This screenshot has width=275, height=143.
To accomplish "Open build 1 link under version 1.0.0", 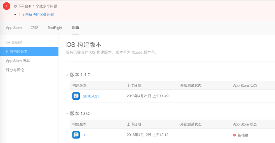I will tap(84, 135).
